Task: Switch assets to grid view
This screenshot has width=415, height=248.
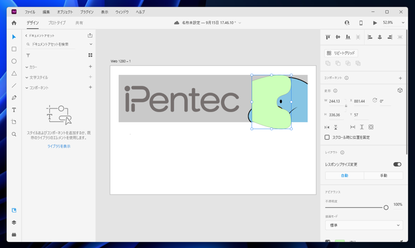Action: click(90, 55)
